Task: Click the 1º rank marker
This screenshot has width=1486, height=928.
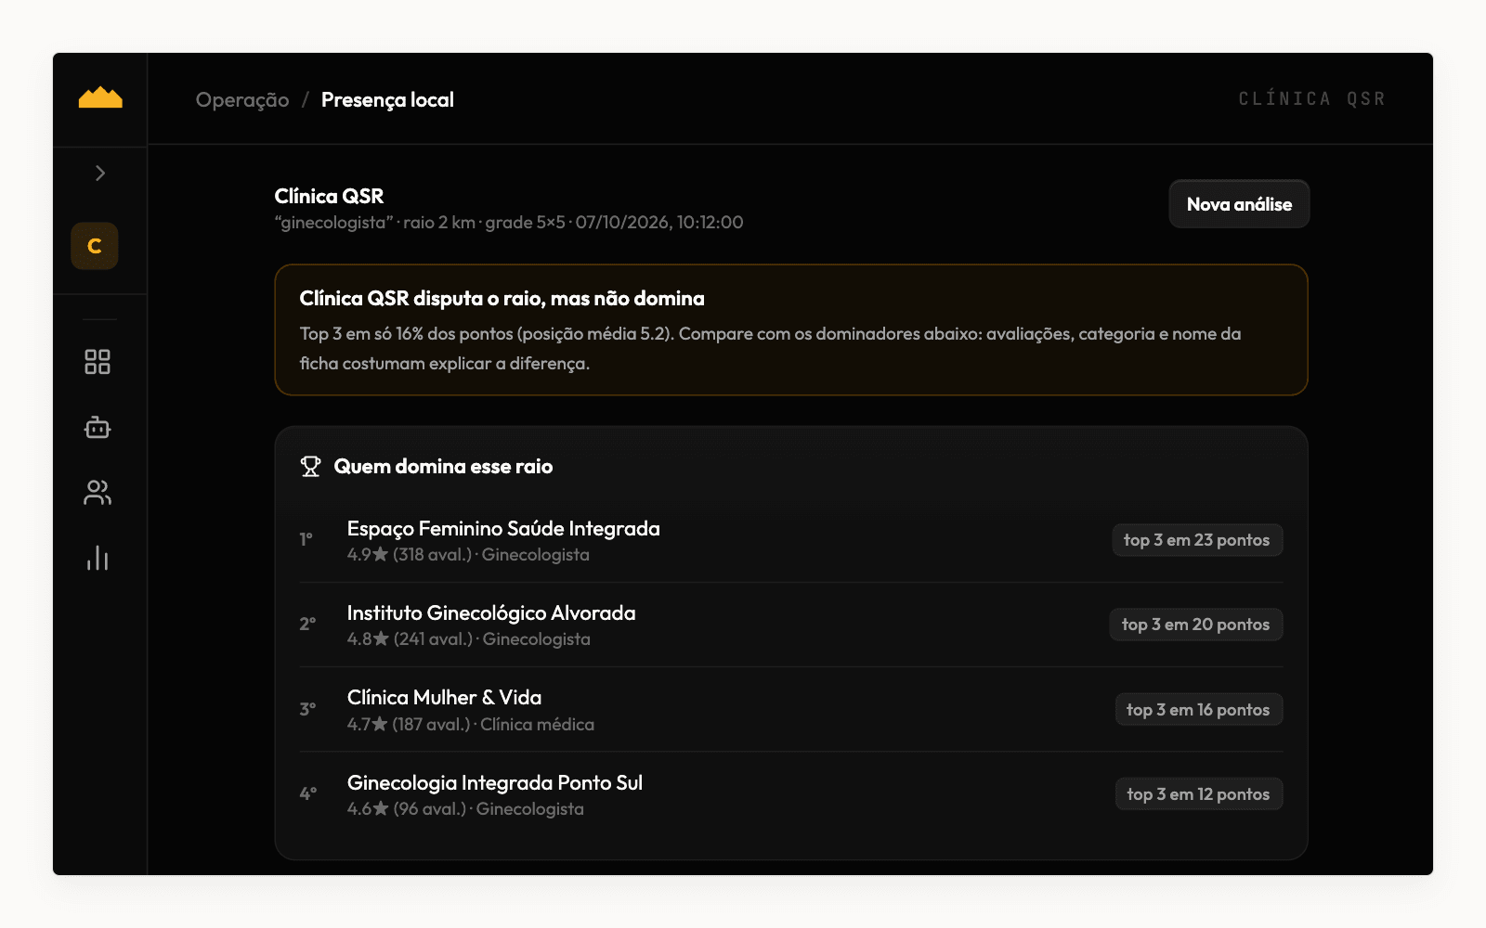Action: pyautogui.click(x=306, y=539)
